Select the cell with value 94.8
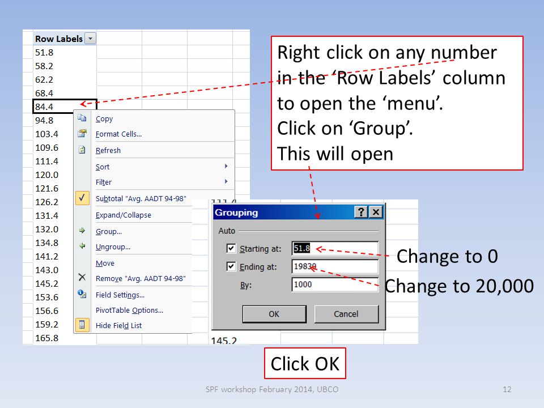The height and width of the screenshot is (408, 544). [x=53, y=120]
